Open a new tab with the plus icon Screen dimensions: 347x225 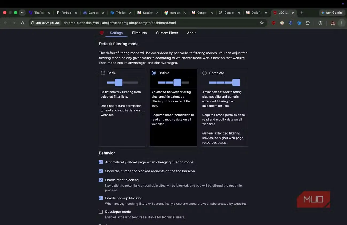(302, 13)
